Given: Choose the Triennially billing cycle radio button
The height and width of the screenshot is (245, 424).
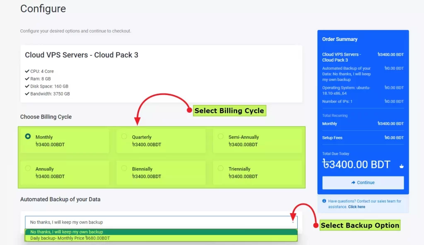Looking at the screenshot, I should point(221,168).
